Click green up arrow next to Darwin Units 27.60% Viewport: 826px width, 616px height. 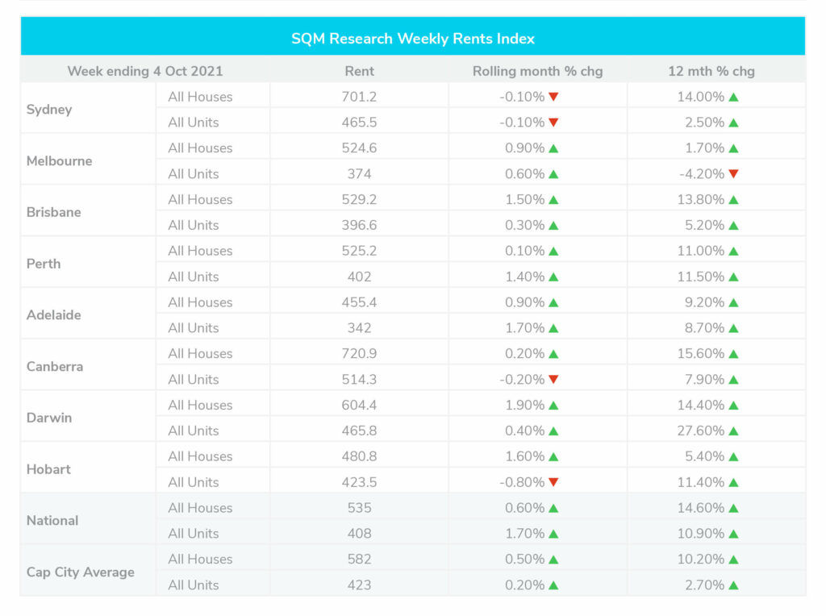point(733,431)
